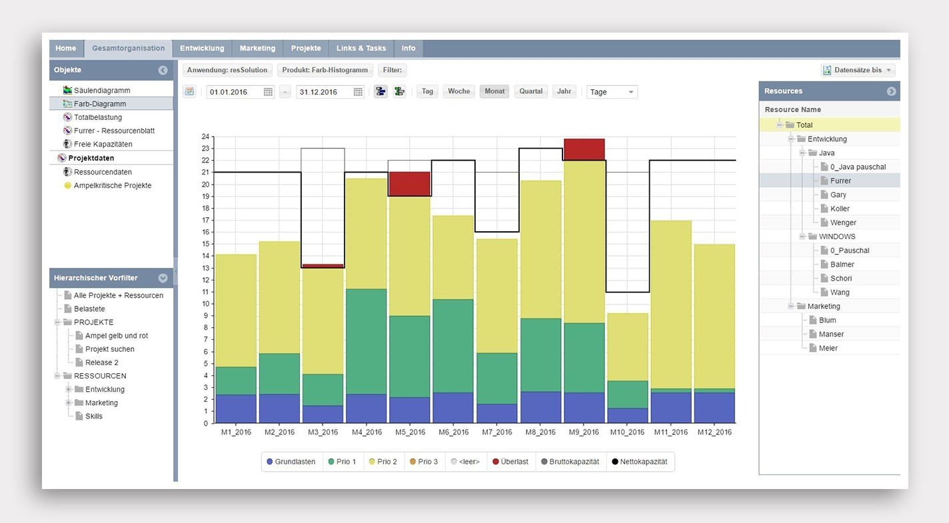The height and width of the screenshot is (523, 949).
Task: Select Ampel gelb und rot filter
Action: pyautogui.click(x=117, y=336)
